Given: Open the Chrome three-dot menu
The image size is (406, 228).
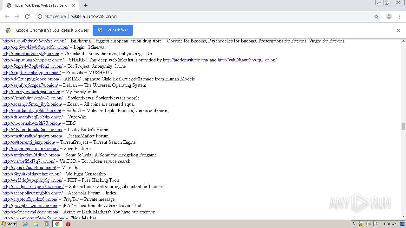Looking at the screenshot, I should (x=399, y=16).
